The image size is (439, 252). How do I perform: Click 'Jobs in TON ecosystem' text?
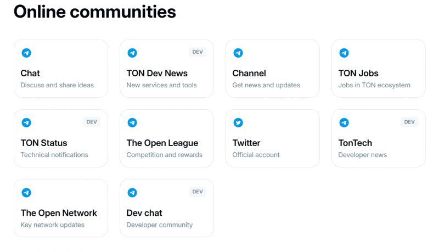coord(374,85)
